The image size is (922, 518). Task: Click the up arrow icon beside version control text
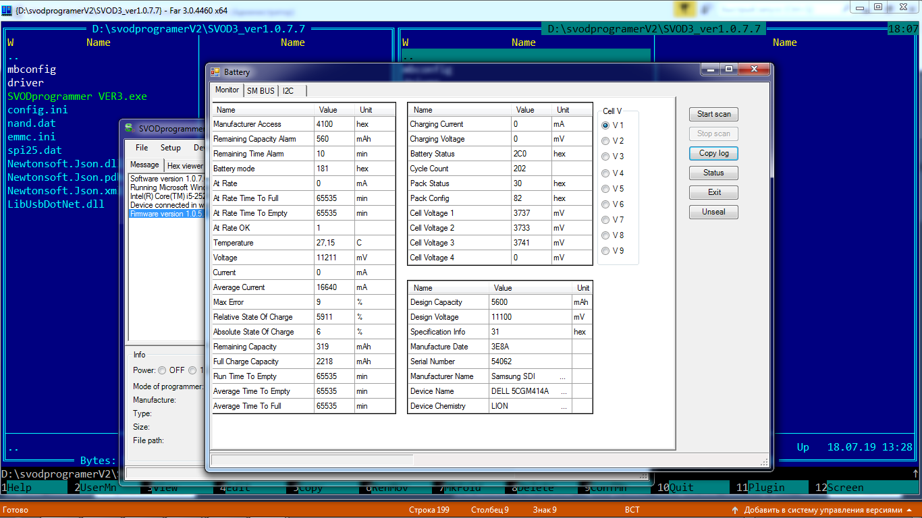tap(735, 510)
